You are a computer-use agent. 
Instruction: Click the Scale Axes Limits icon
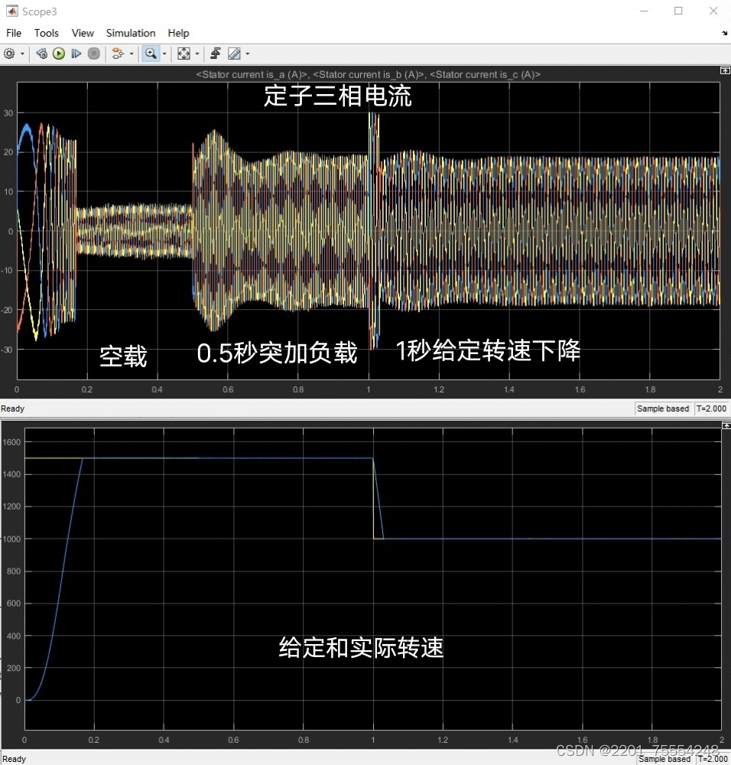(x=184, y=54)
